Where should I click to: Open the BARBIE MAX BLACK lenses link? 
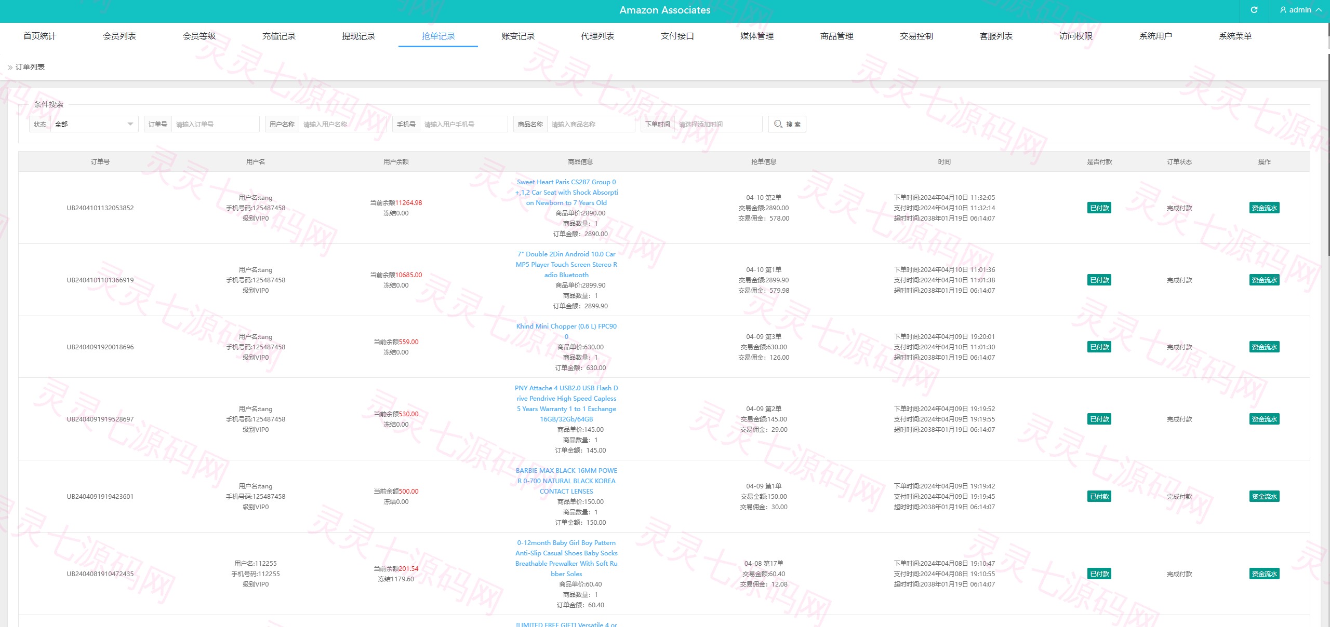coord(566,481)
